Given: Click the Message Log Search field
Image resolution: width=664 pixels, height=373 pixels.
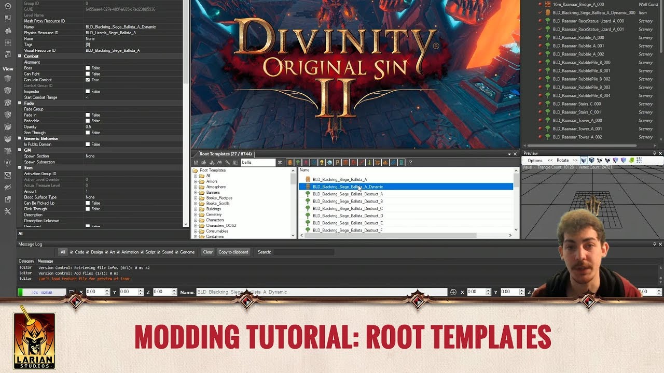Looking at the screenshot, I should [304, 252].
